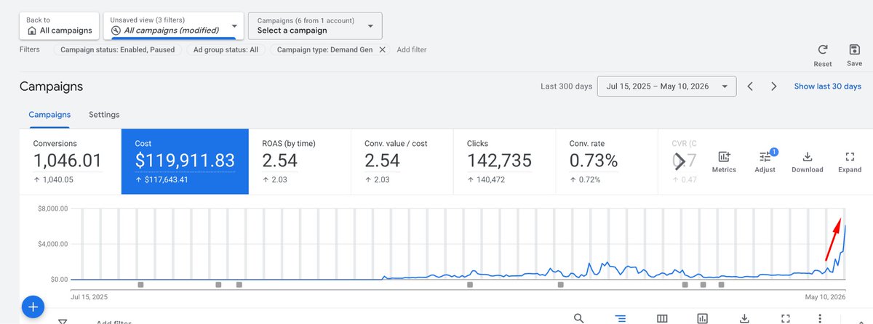Click the table filter funnel icon

(63, 321)
